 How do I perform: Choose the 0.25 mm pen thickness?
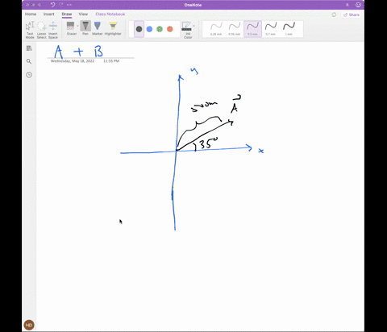click(x=216, y=29)
